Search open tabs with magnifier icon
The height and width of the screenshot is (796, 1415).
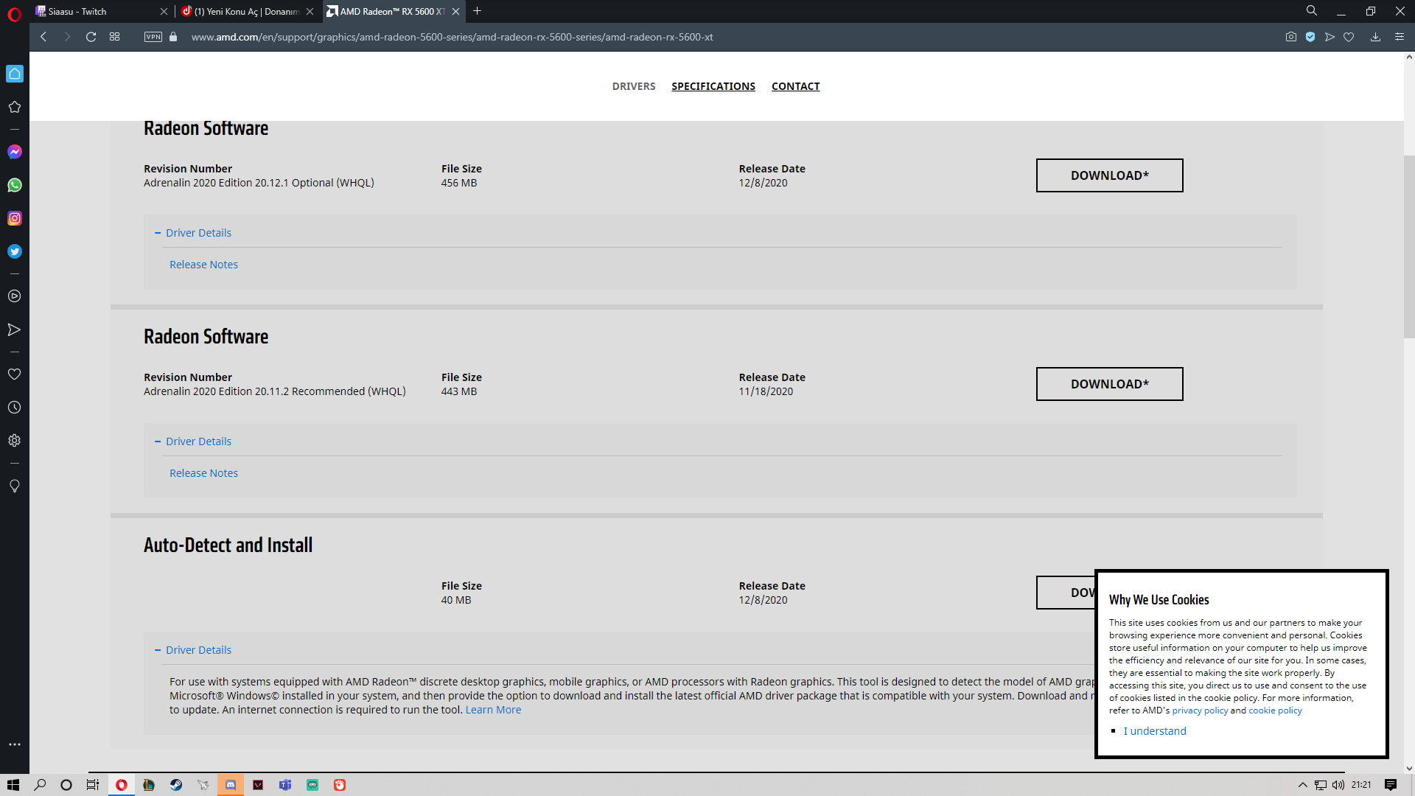click(x=1312, y=11)
